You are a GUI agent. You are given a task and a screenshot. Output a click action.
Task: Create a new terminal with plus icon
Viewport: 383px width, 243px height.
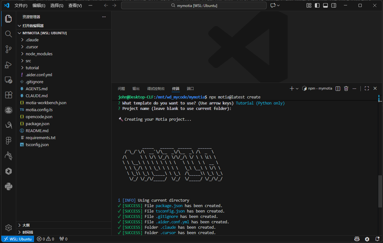(x=292, y=88)
